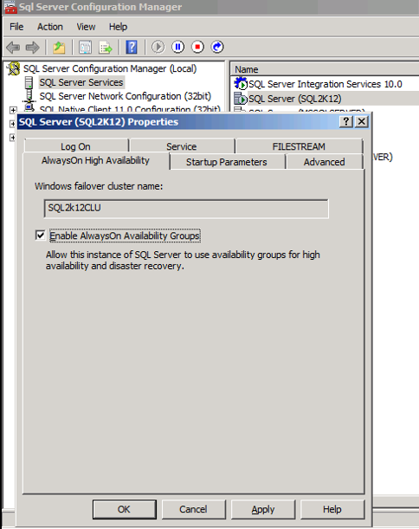Click the Back arrow toolbar icon
This screenshot has height=529, width=419.
tap(13, 48)
